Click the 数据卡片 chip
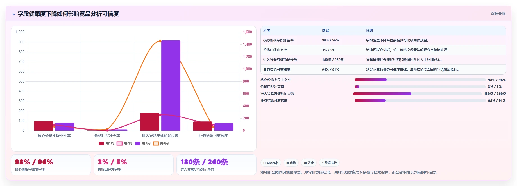 tap(329, 163)
